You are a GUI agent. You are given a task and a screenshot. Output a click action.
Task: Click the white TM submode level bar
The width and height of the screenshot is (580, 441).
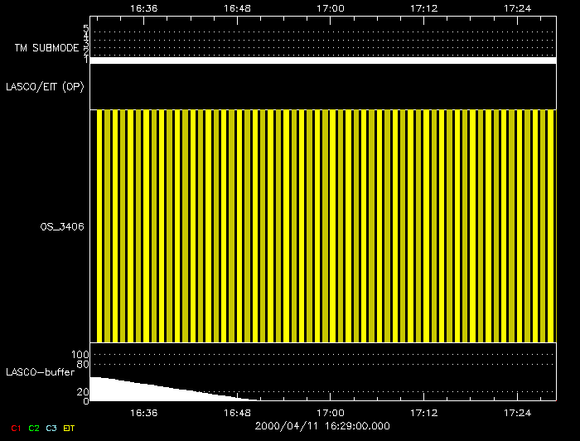pos(323,61)
